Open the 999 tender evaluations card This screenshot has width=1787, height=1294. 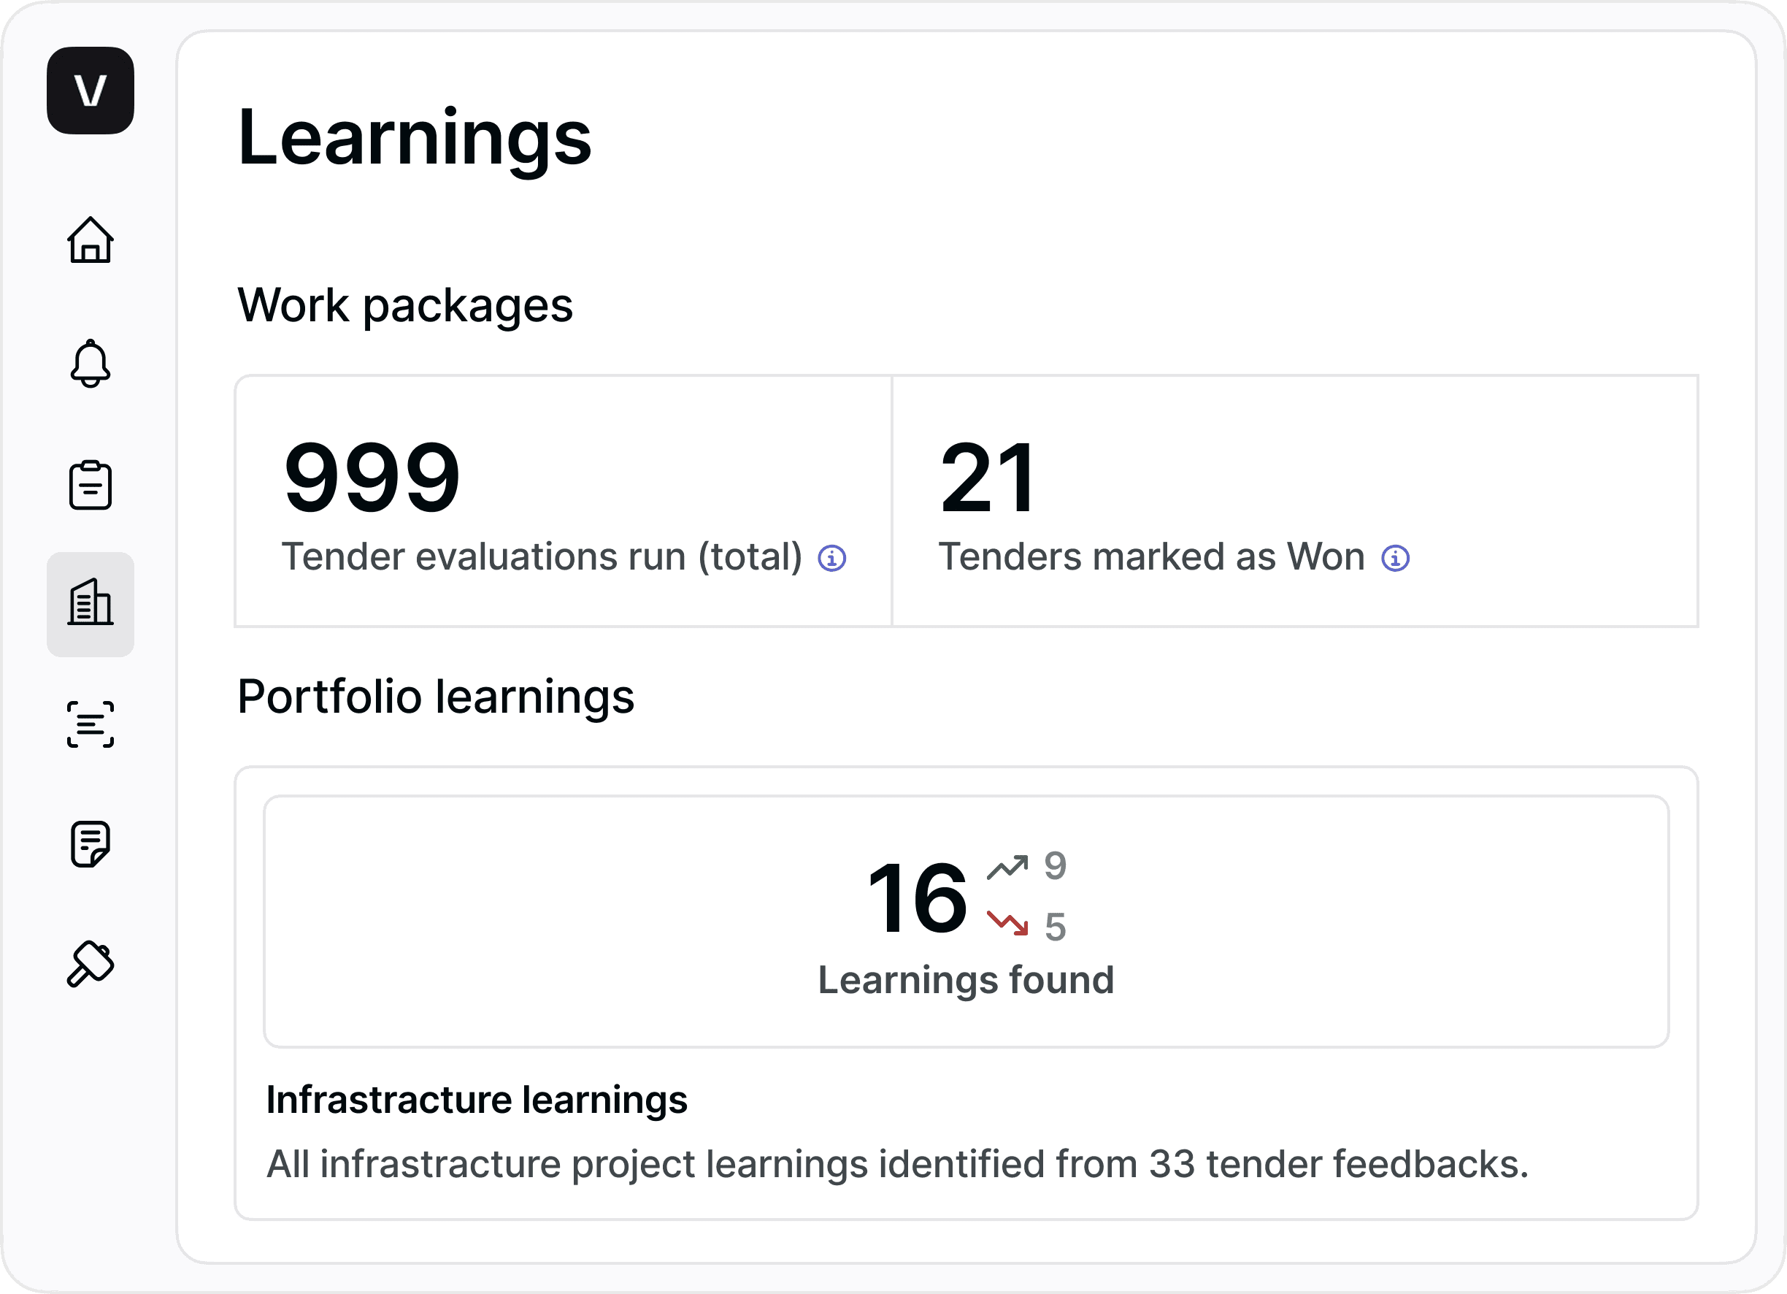tap(563, 501)
